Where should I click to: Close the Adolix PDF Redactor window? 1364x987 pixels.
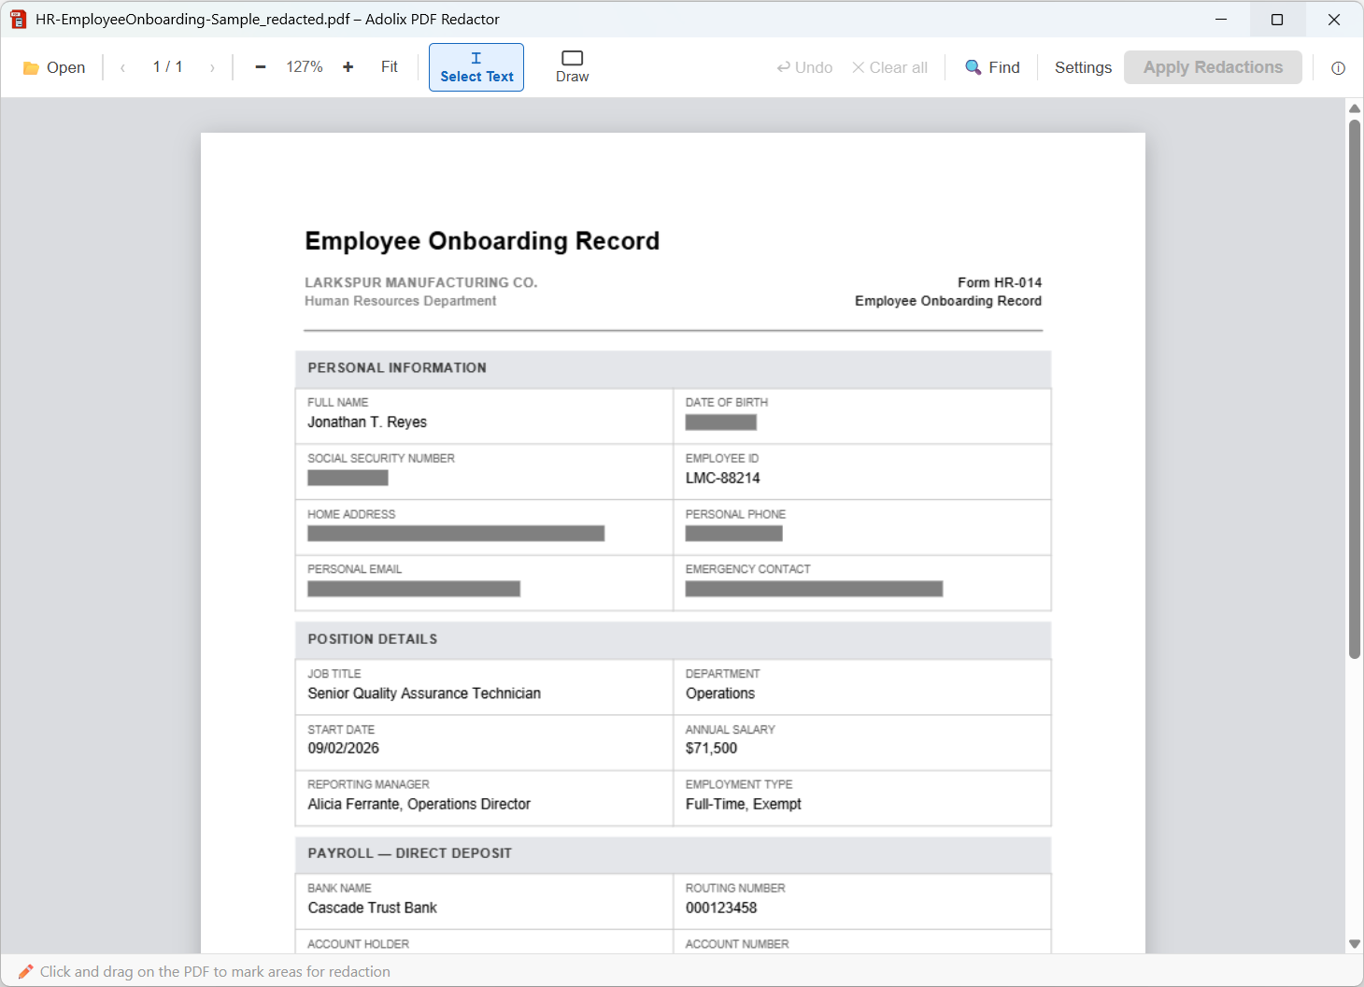pyautogui.click(x=1334, y=19)
